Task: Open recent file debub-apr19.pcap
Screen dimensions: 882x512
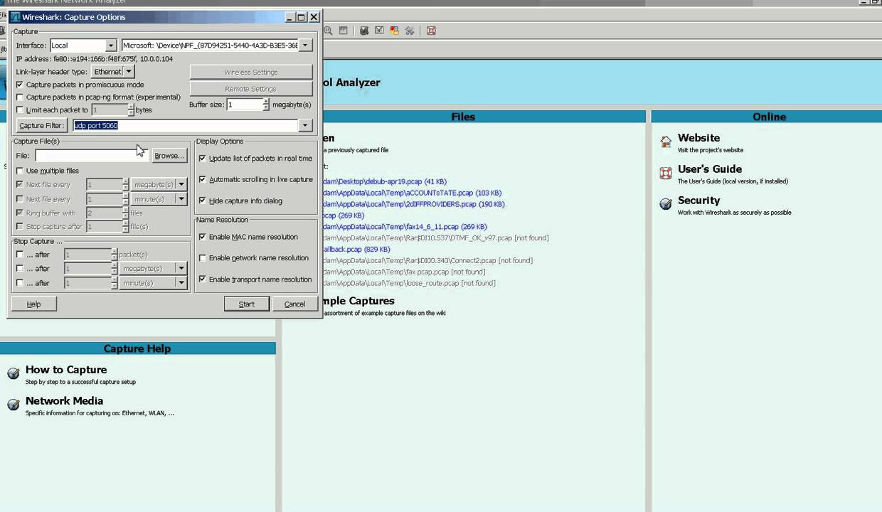Action: [x=385, y=182]
